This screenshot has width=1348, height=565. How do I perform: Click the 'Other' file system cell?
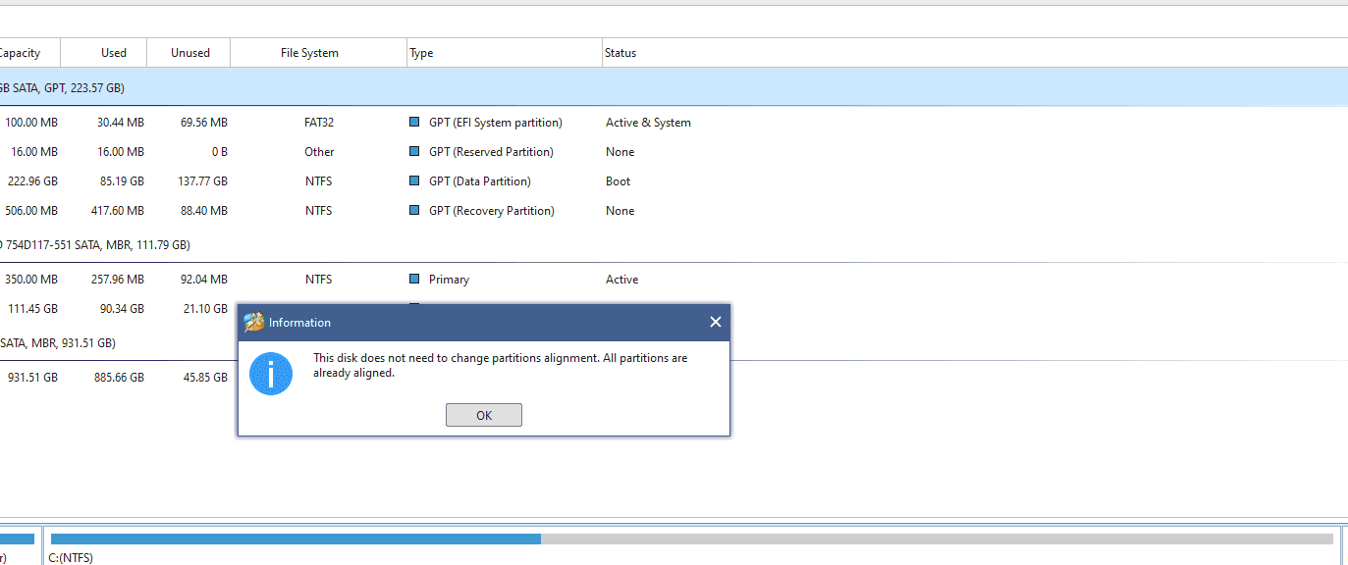[x=319, y=152]
